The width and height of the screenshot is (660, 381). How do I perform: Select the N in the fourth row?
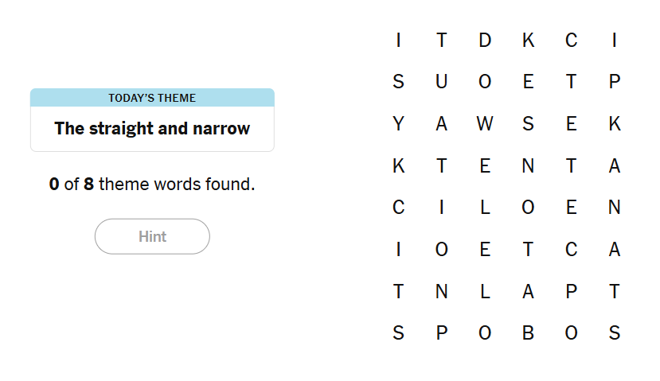click(x=528, y=165)
